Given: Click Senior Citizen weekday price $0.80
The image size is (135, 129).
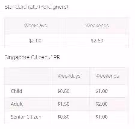Looking at the screenshot, I should (x=64, y=117).
